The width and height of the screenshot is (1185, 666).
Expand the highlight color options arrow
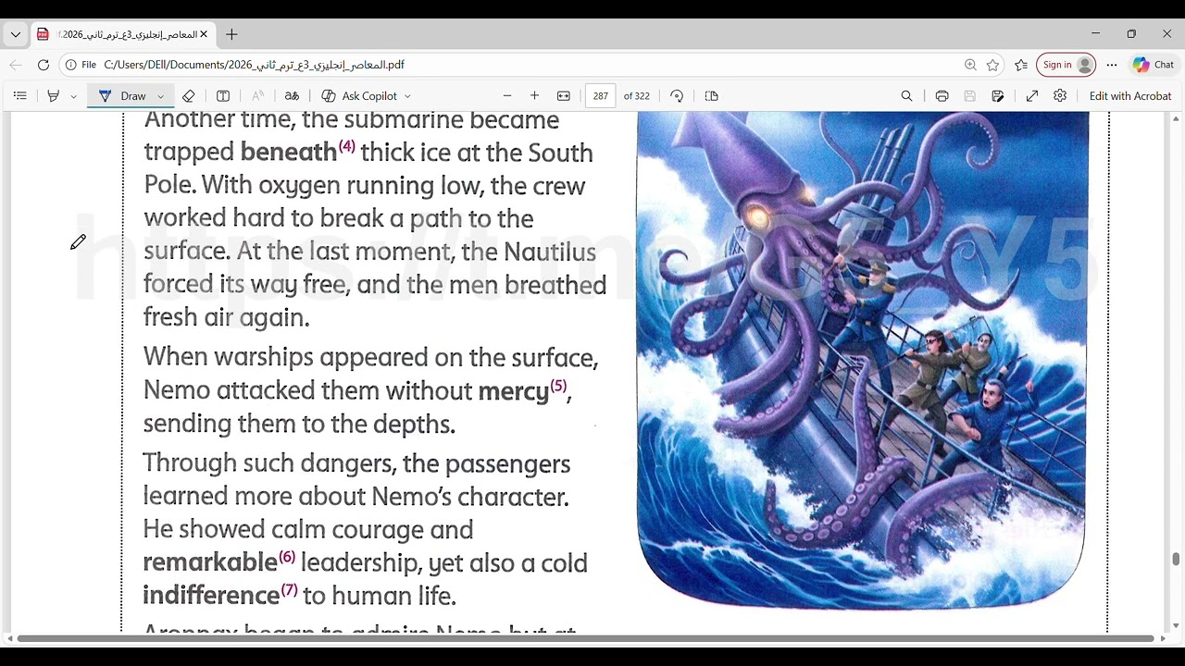(73, 96)
